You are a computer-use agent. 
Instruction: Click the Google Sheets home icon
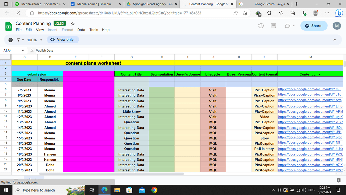[x=8, y=27]
